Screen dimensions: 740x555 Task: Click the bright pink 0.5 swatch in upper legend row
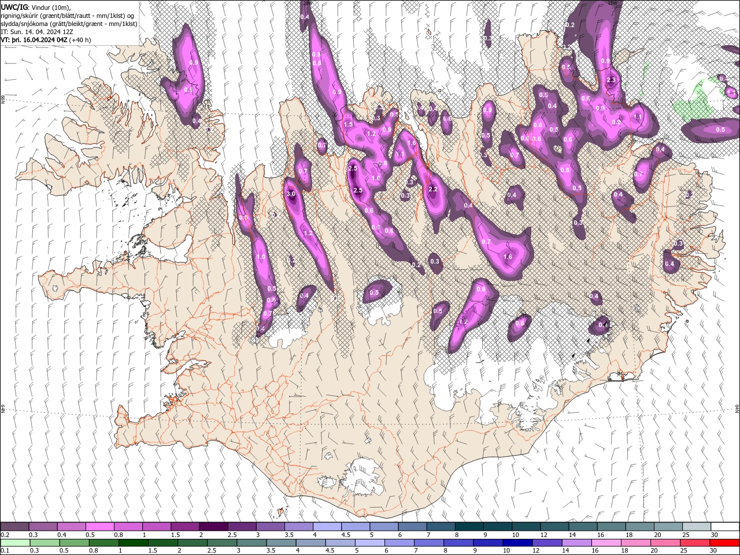pyautogui.click(x=99, y=527)
